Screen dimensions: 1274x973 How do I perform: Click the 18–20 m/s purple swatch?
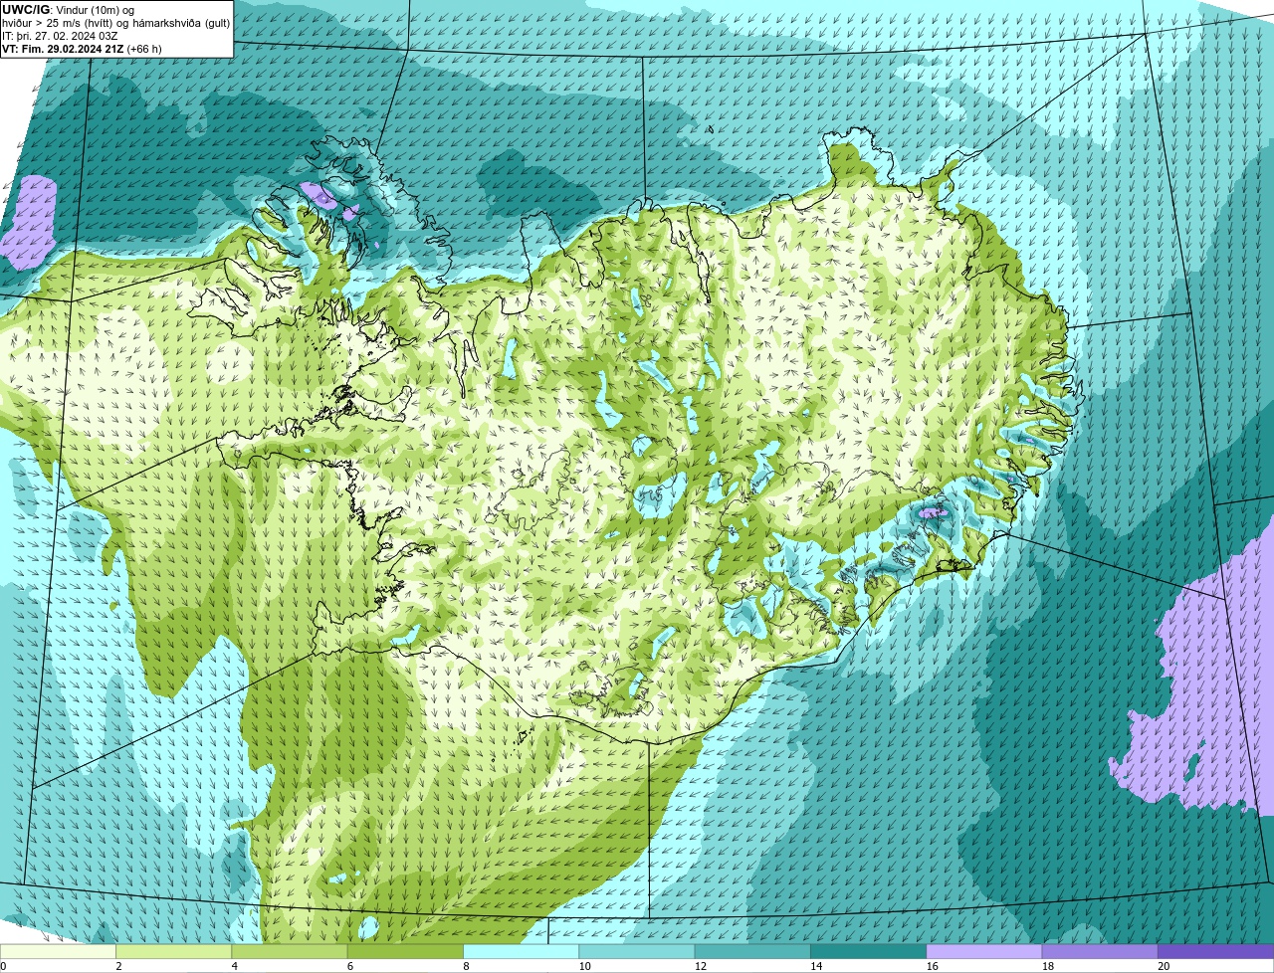click(x=1100, y=951)
